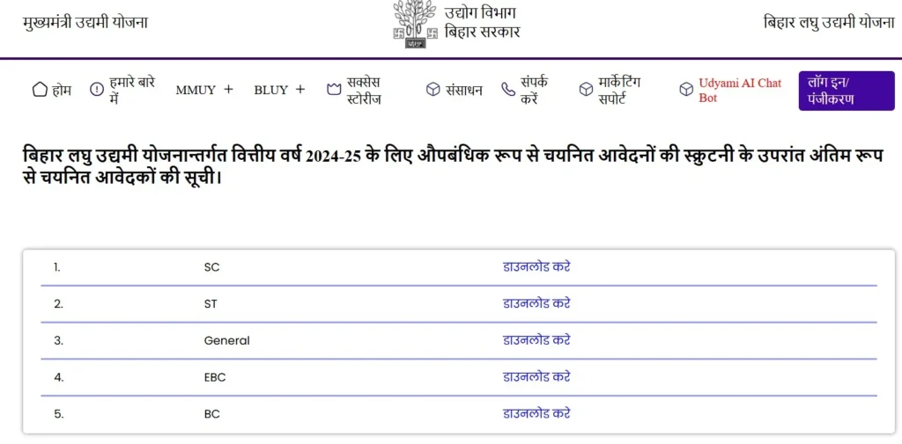Click the info circle icon beside हमारे बारे में
Screen dimensions: 902x444
click(97, 90)
